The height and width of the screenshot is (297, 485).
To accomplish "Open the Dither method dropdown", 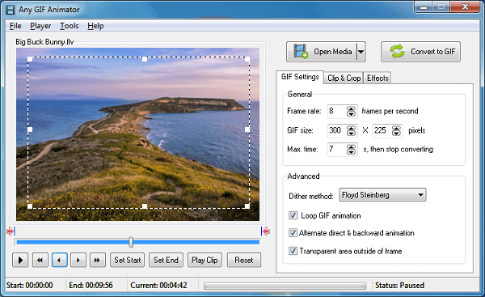I will point(382,195).
